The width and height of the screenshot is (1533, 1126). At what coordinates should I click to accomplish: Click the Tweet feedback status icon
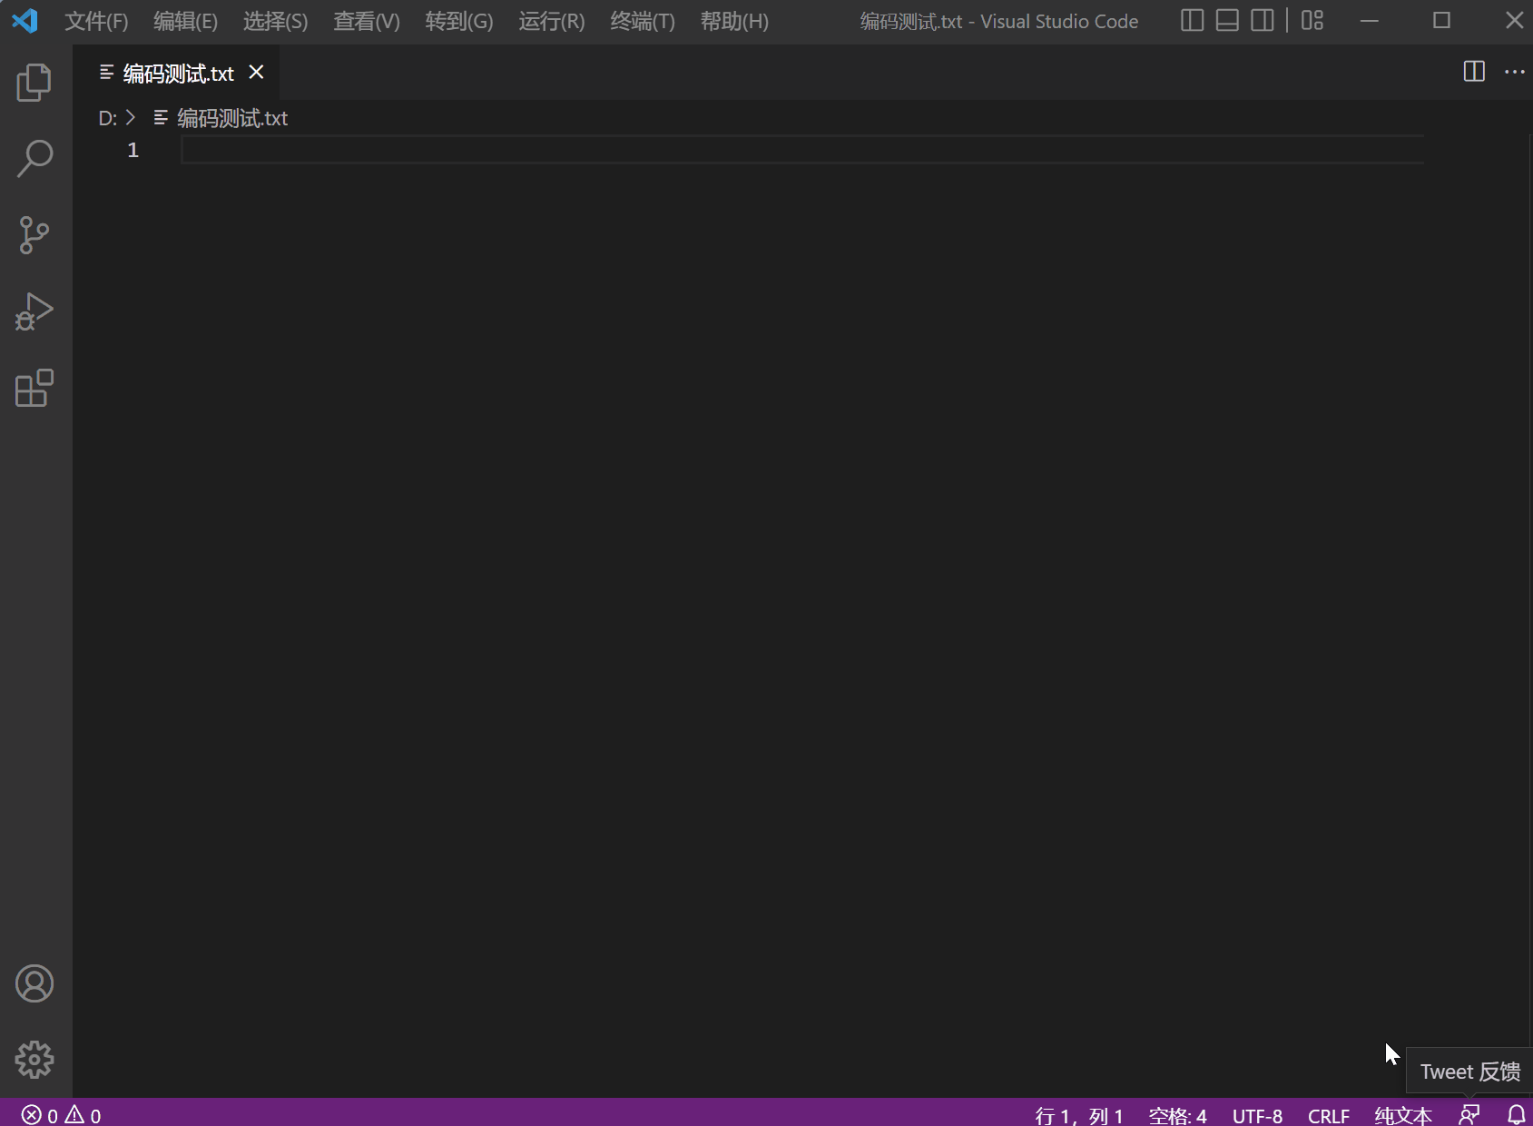[1469, 1114]
